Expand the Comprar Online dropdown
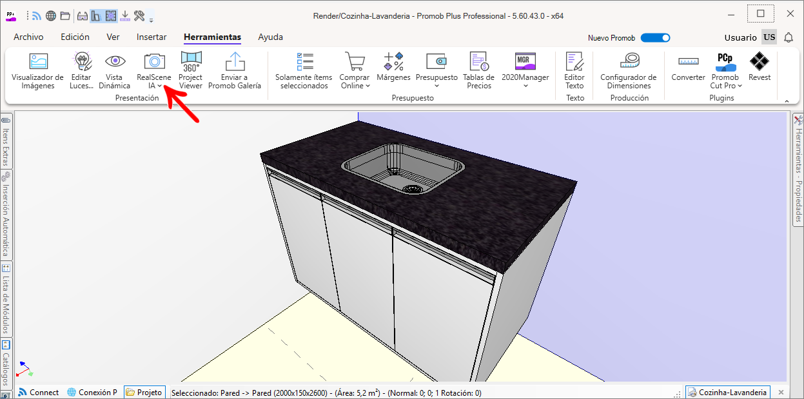 click(368, 86)
